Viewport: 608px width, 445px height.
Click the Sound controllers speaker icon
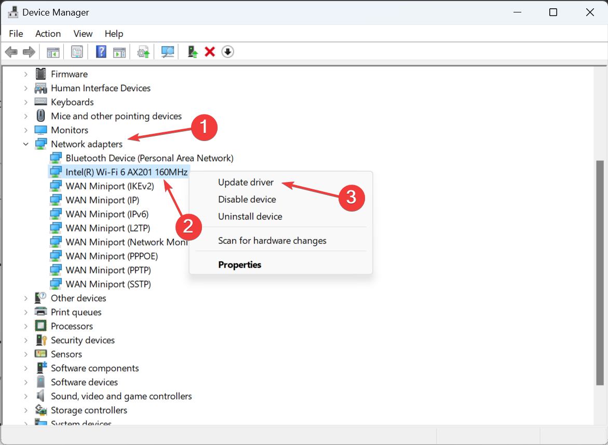point(40,395)
